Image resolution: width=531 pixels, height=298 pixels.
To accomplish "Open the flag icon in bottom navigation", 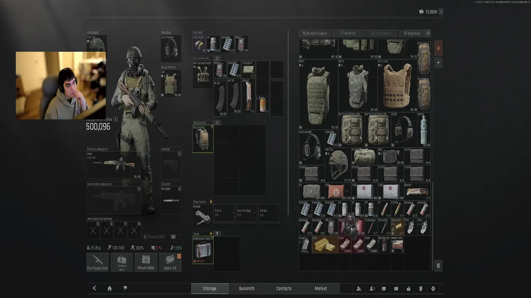I will pyautogui.click(x=125, y=288).
